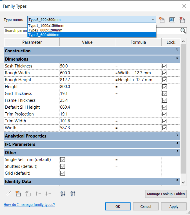
Task: Click the New Parameter icon at bottom
Action: (18, 194)
